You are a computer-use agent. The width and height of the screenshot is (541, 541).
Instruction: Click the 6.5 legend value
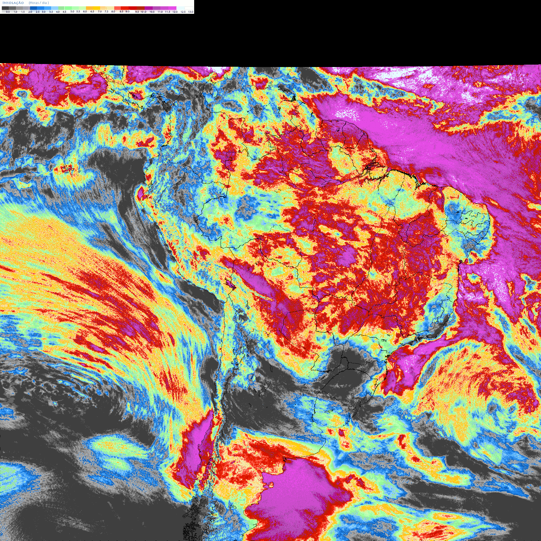(92, 11)
